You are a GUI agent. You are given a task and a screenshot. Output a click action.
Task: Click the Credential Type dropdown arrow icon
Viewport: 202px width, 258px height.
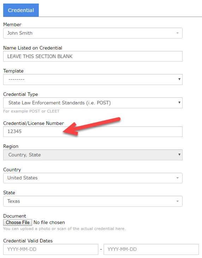pyautogui.click(x=179, y=102)
